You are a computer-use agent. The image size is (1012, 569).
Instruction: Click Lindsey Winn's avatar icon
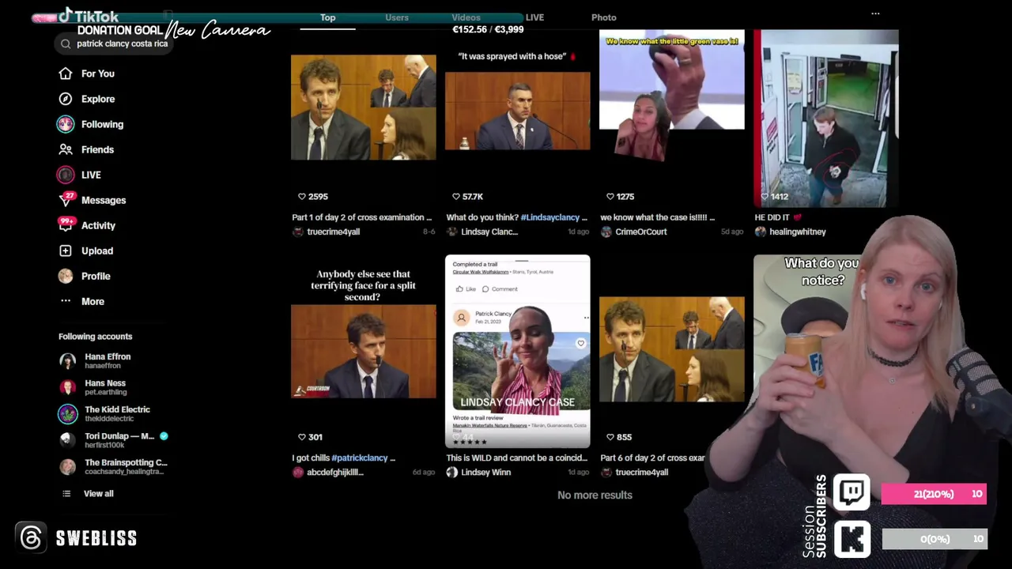[451, 472]
